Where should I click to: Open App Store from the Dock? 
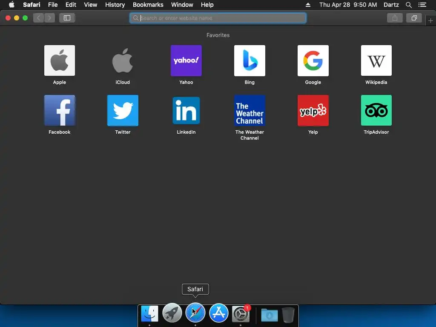(x=218, y=313)
